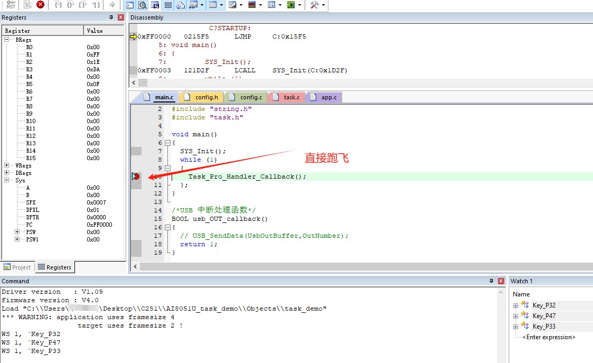Open the System Viewer dropdown arrow

(299, 5)
